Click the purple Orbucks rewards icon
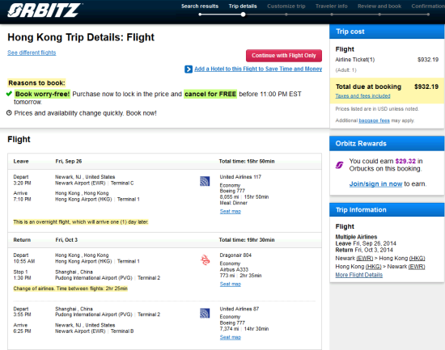This screenshot has width=445, height=350. [340, 165]
